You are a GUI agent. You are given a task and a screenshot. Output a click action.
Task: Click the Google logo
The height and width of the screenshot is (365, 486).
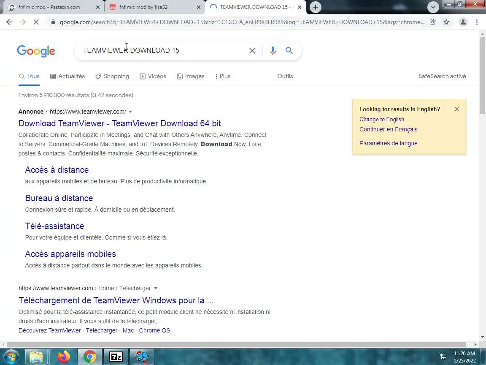click(x=36, y=51)
